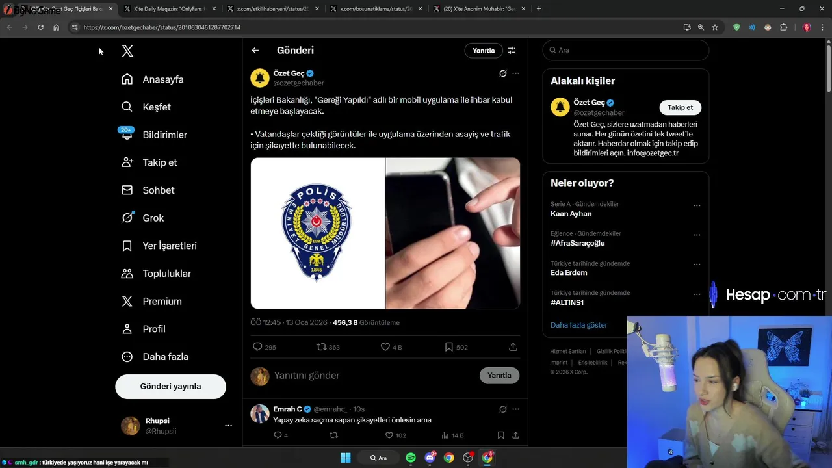Bookmark the post showing 502
This screenshot has height=468, width=832.
[448, 347]
